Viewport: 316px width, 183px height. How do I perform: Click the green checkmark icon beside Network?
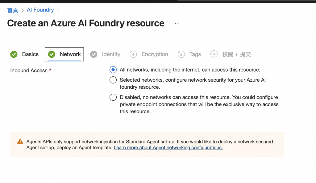(52, 54)
